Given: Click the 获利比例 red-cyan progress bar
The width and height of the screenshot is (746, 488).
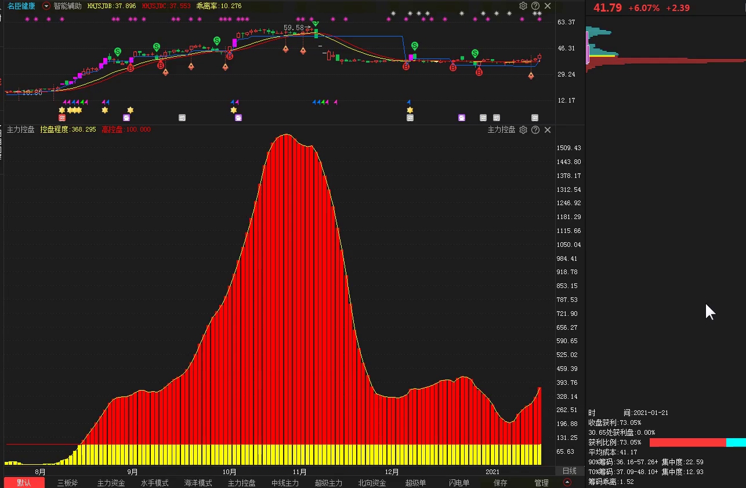Looking at the screenshot, I should pos(697,442).
